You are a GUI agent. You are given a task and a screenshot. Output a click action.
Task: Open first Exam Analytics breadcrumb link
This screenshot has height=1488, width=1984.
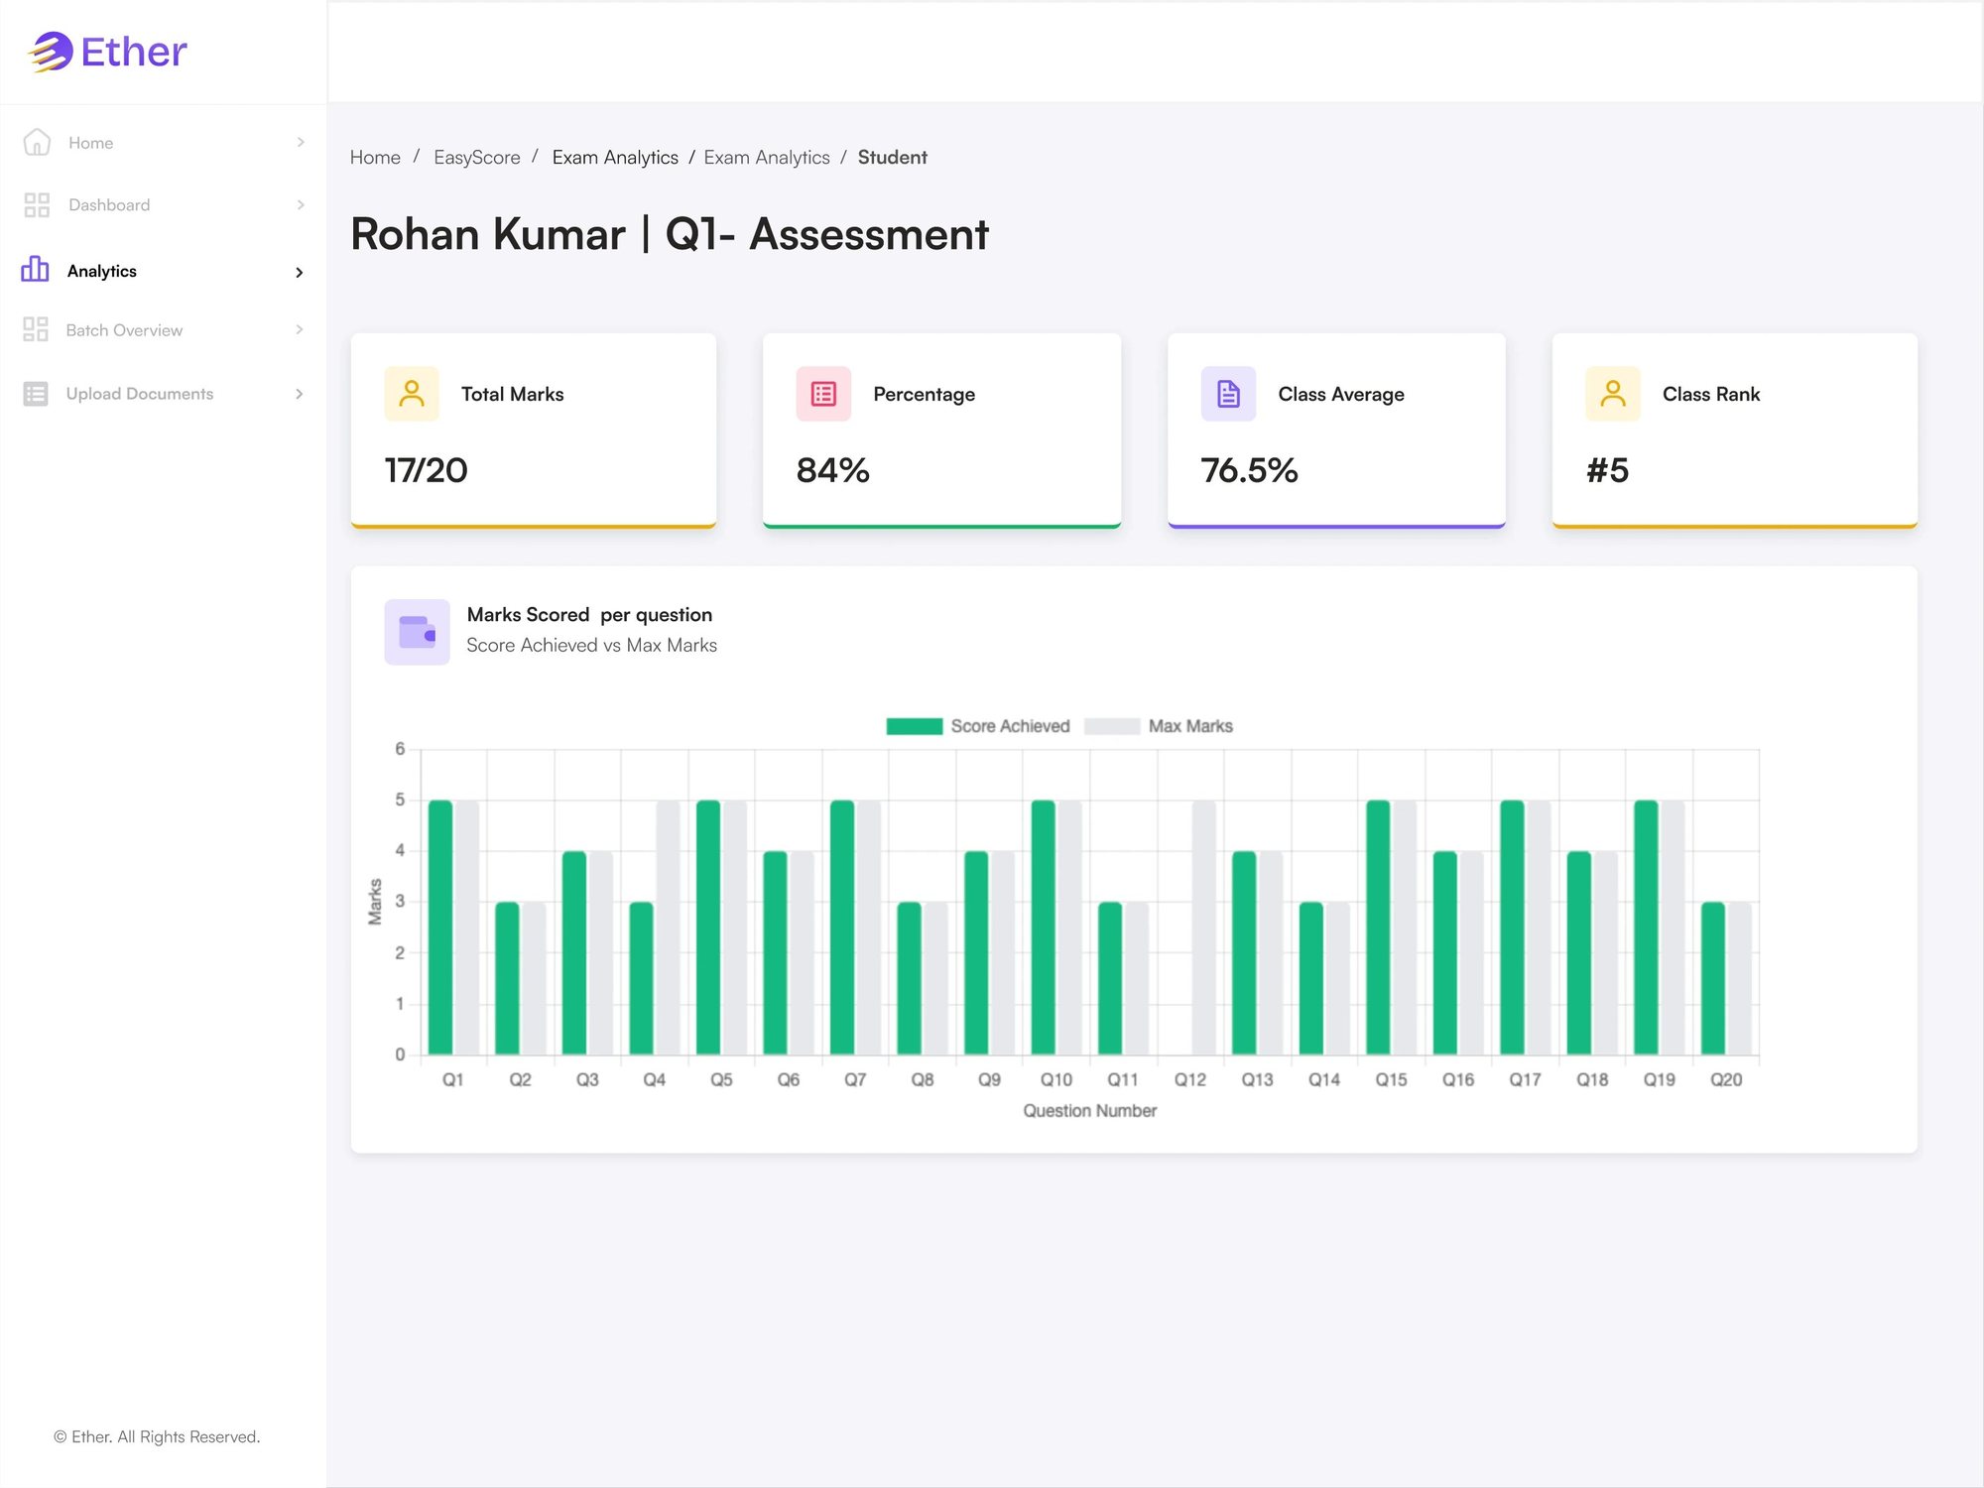point(615,158)
